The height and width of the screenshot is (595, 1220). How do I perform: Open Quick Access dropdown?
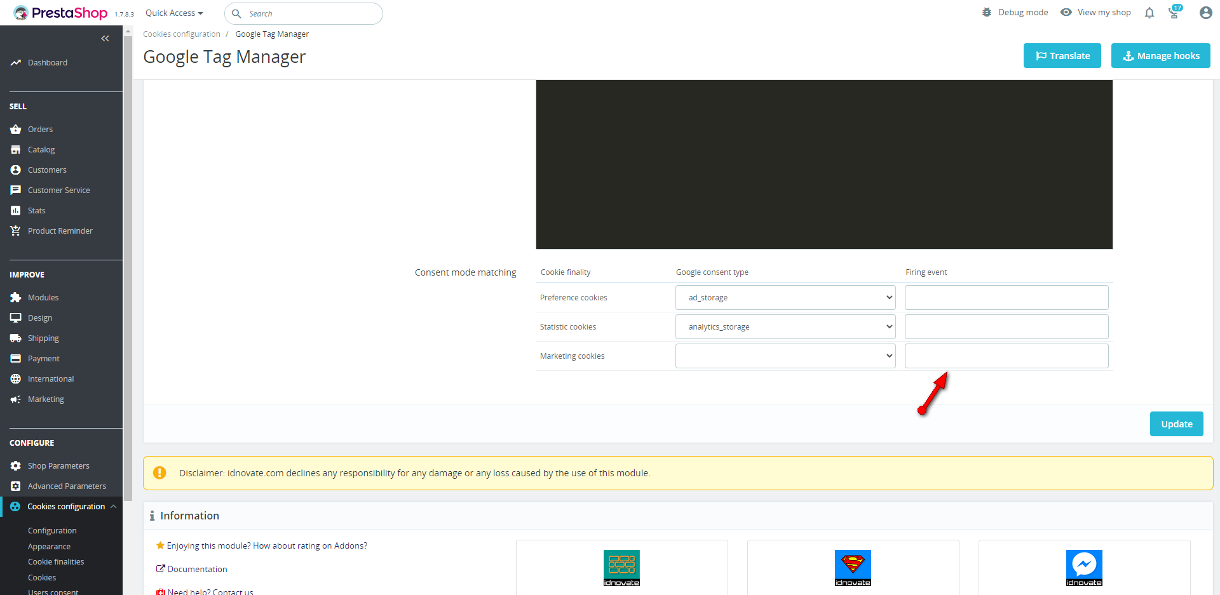pyautogui.click(x=174, y=13)
